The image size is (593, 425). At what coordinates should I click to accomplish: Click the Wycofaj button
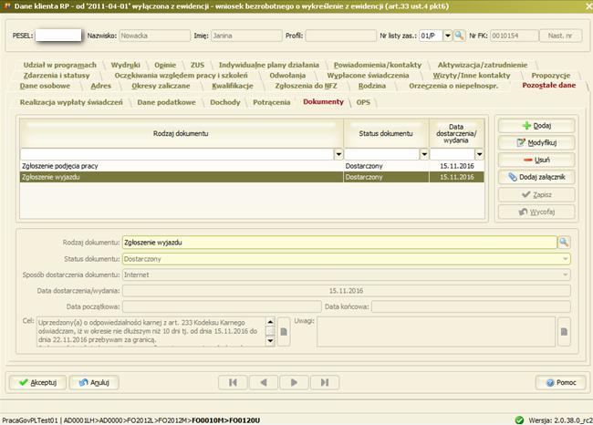coord(536,212)
